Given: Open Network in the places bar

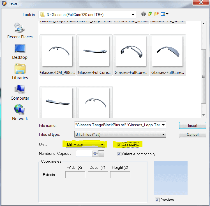Looking at the screenshot, I should click(20, 113).
